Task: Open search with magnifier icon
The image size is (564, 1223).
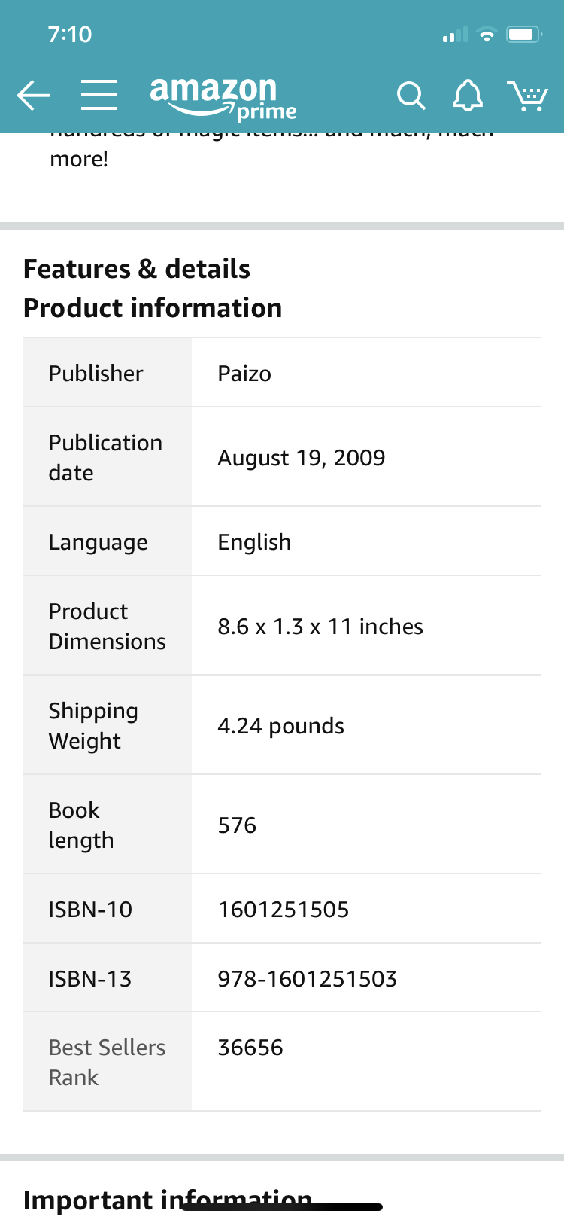Action: pos(411,96)
